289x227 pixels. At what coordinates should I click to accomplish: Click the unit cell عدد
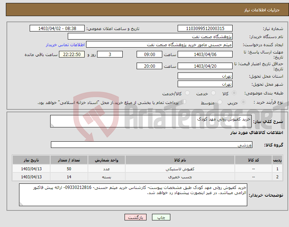(x=107, y=168)
